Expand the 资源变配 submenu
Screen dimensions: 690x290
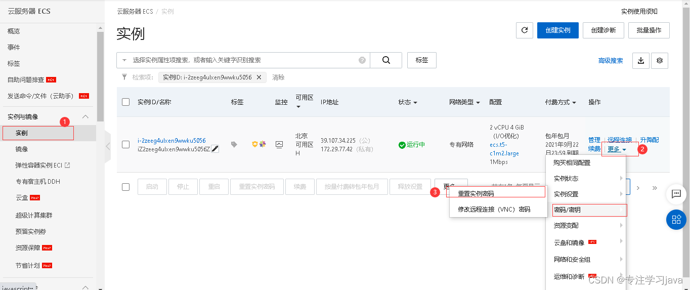[x=586, y=225]
